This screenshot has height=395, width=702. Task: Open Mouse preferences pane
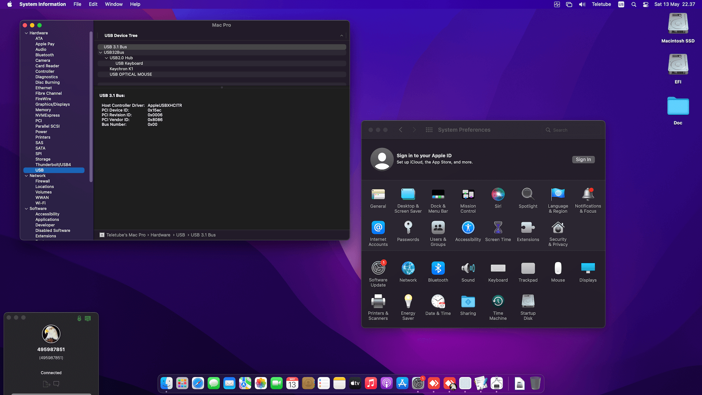(558, 272)
